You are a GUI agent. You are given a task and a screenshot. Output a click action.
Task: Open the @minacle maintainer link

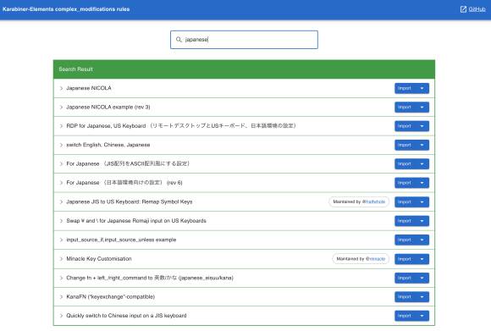[x=376, y=259]
